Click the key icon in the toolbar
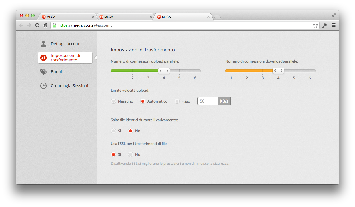Viewport: 355px width, 207px height. [325, 25]
